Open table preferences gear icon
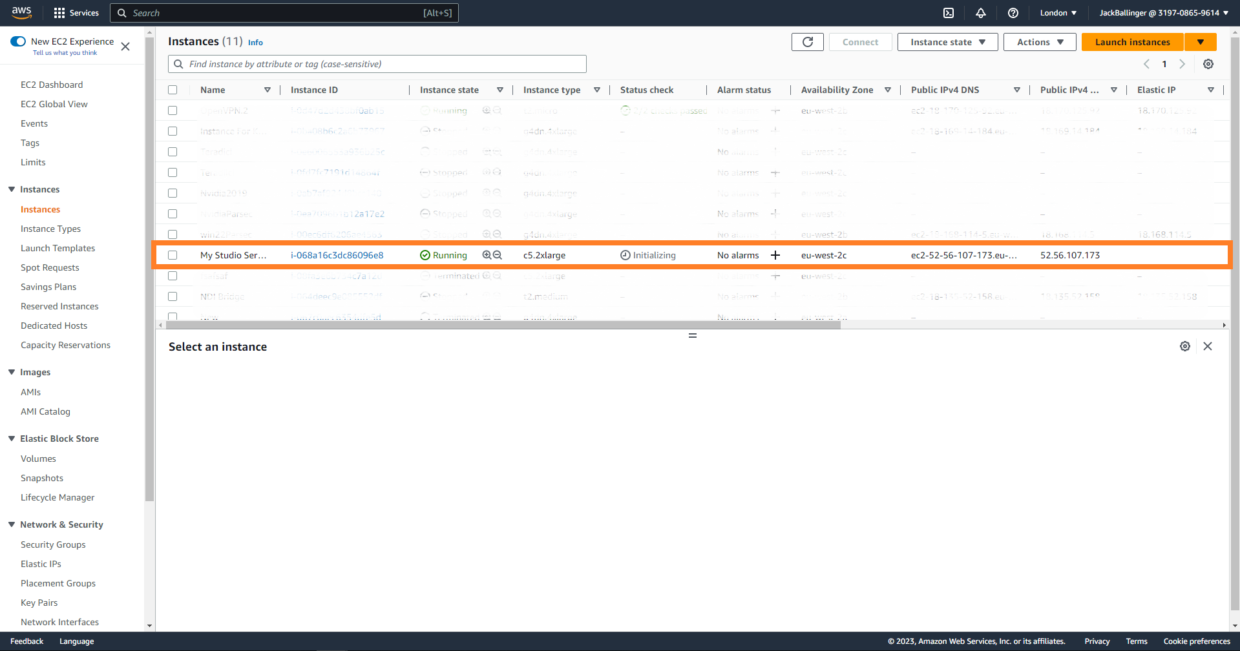The width and height of the screenshot is (1240, 651). click(x=1208, y=64)
